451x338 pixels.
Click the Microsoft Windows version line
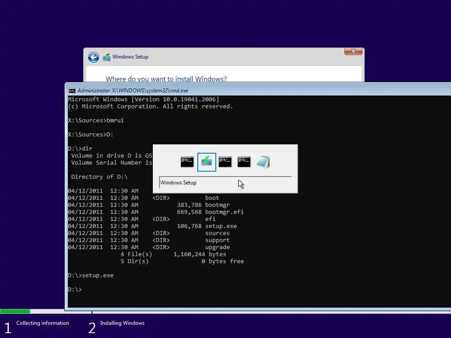[x=144, y=99]
